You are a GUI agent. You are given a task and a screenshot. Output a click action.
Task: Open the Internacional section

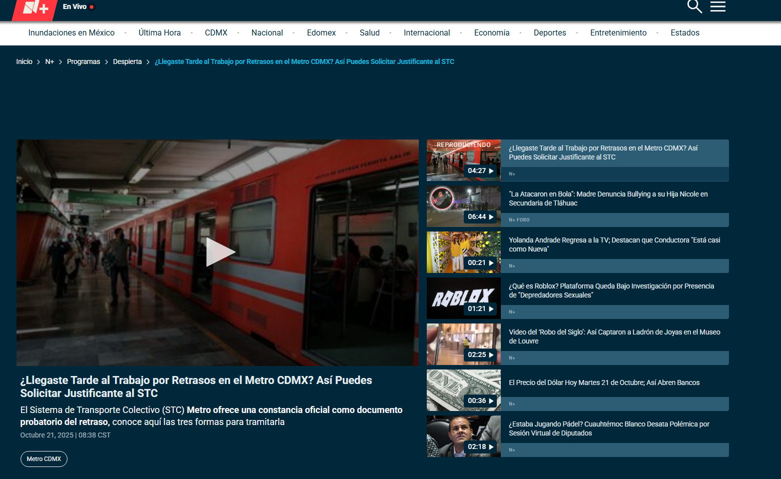point(427,32)
